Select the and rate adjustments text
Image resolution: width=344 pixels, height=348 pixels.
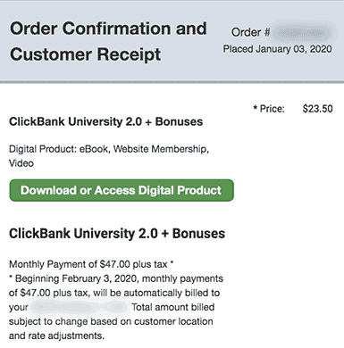[56, 336]
